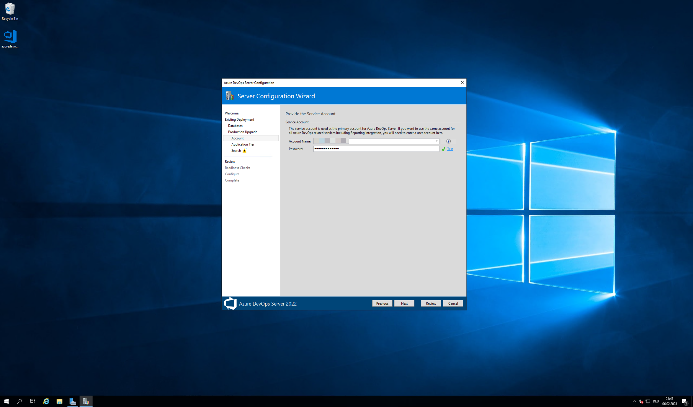The width and height of the screenshot is (693, 407).
Task: Open the Windows Start menu
Action: pos(6,401)
